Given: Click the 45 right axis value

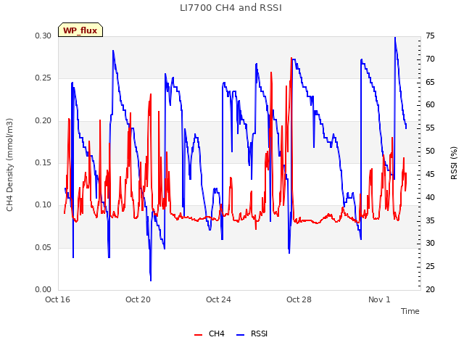Looking at the screenshot, I should pyautogui.click(x=430, y=174).
